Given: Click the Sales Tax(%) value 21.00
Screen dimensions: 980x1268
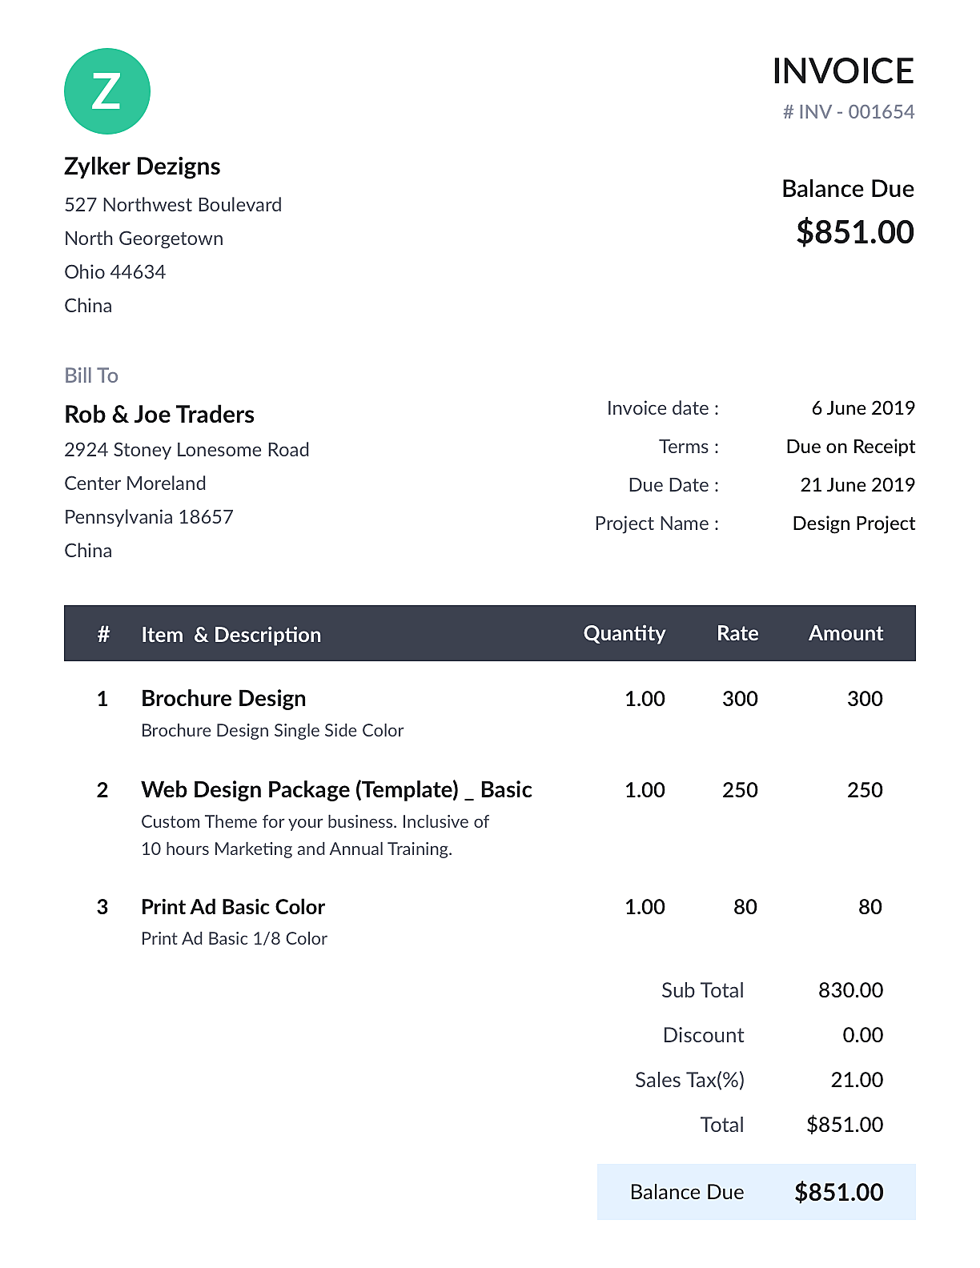Looking at the screenshot, I should click(x=856, y=1080).
